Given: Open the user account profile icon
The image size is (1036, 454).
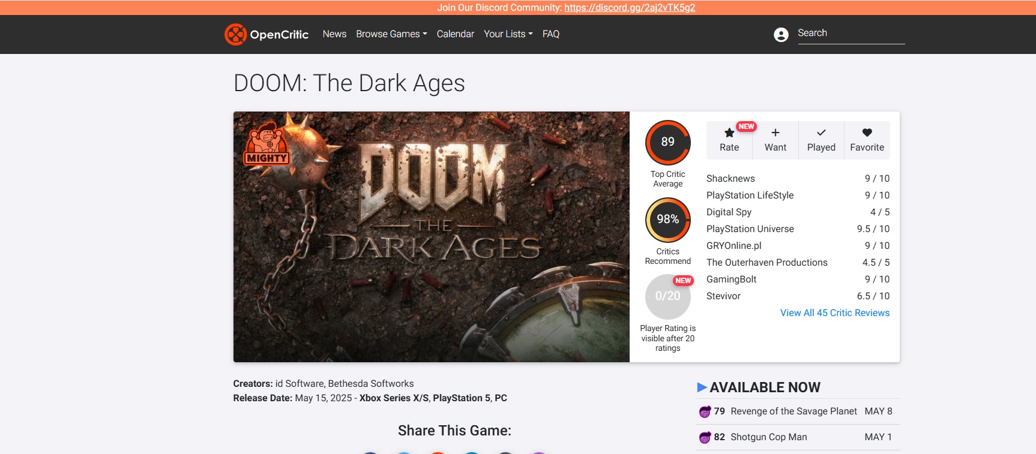Looking at the screenshot, I should [781, 35].
